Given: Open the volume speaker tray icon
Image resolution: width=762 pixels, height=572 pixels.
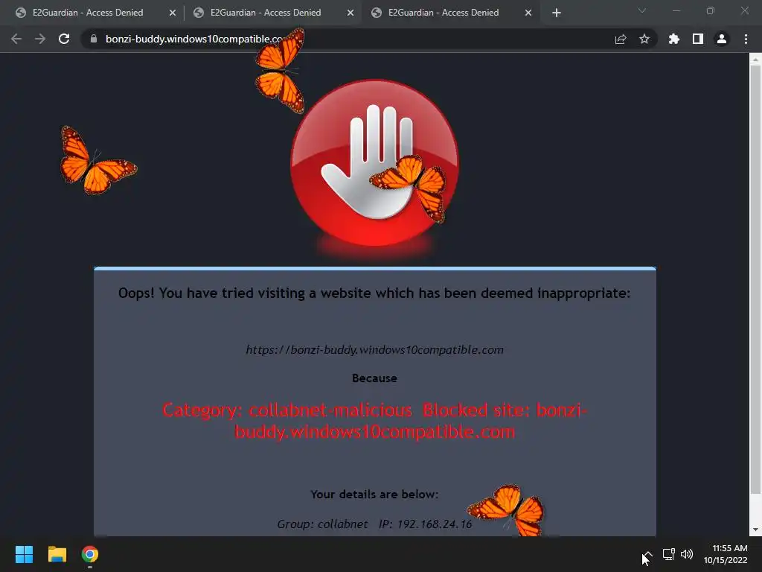Looking at the screenshot, I should (x=687, y=554).
